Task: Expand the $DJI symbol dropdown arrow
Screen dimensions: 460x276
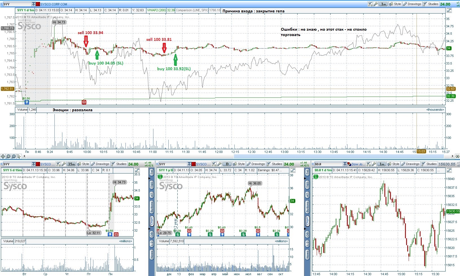Action: (345, 164)
